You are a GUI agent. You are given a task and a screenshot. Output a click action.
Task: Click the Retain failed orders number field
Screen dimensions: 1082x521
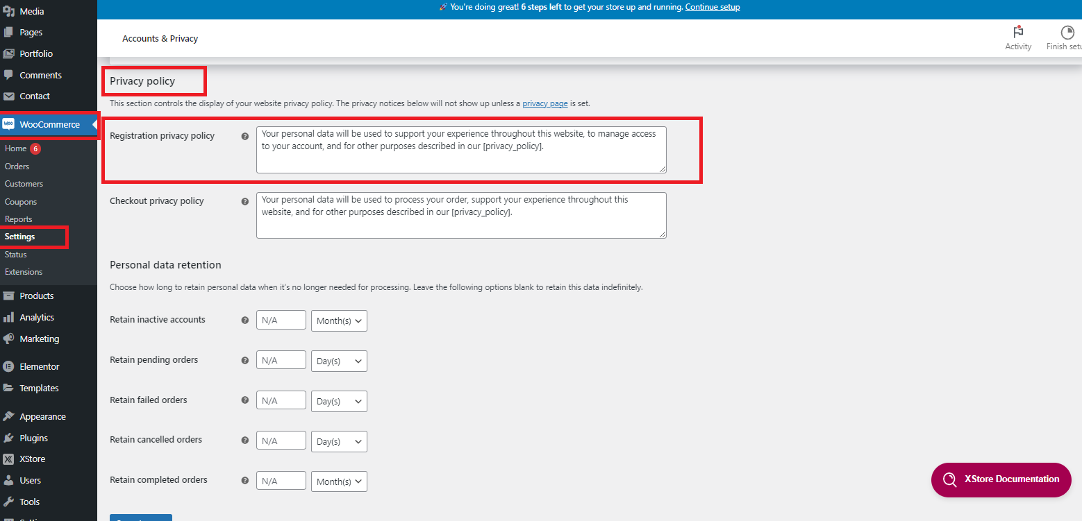[281, 400]
